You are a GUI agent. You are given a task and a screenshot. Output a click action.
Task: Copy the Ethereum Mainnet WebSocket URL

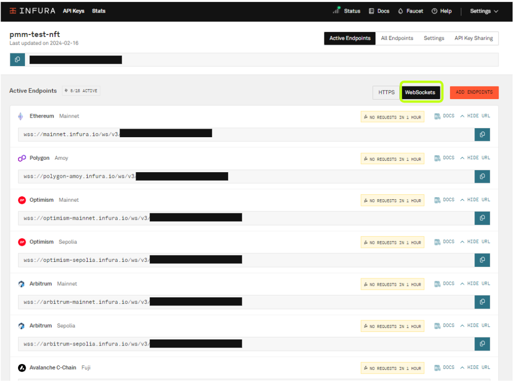(x=482, y=135)
